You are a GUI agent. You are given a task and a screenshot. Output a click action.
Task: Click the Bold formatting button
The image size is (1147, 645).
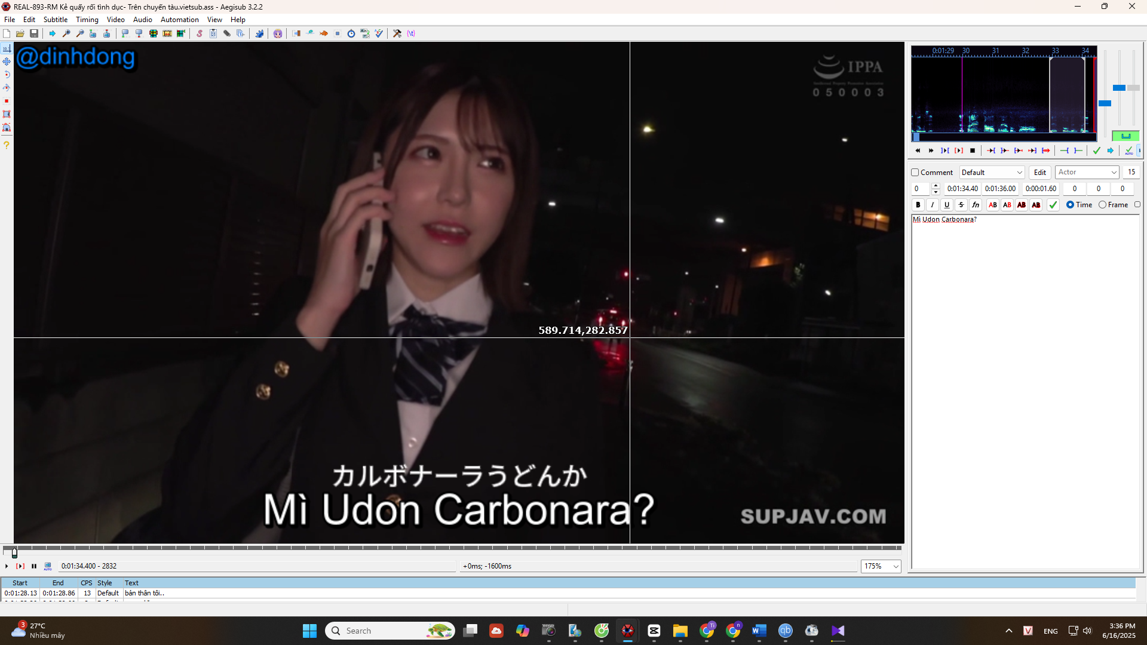point(918,205)
